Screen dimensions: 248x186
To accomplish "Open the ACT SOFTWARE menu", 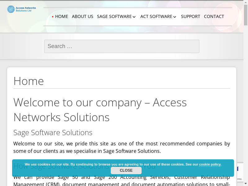I will coord(156,16).
